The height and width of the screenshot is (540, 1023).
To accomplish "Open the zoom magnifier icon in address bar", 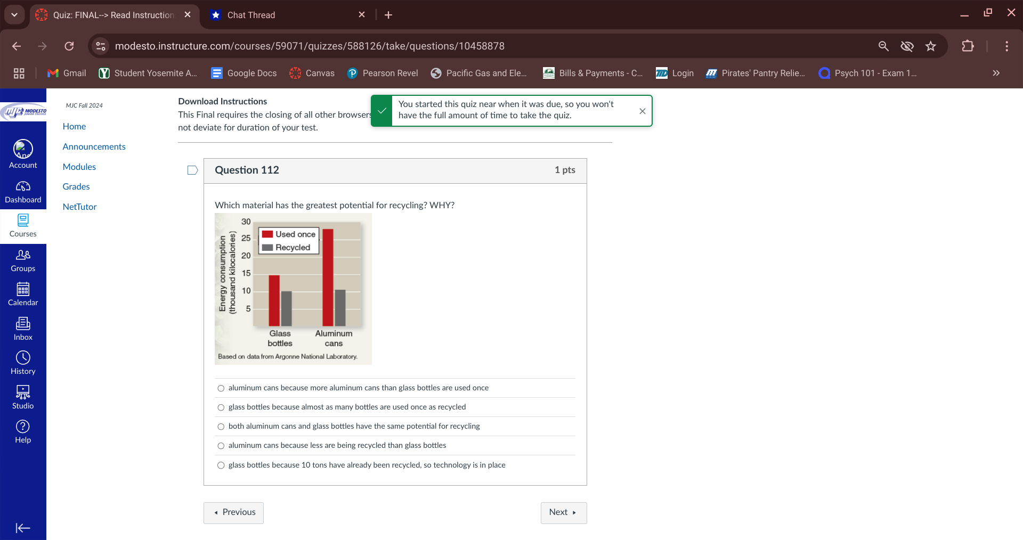I will (883, 46).
